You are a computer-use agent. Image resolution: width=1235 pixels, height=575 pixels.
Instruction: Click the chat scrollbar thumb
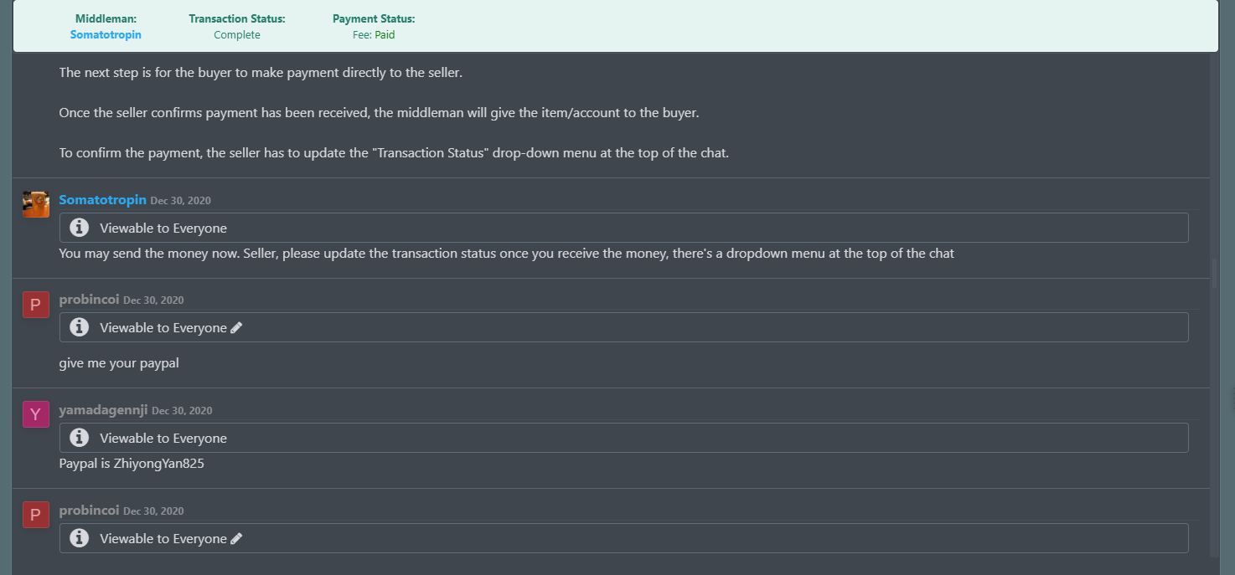click(1214, 274)
